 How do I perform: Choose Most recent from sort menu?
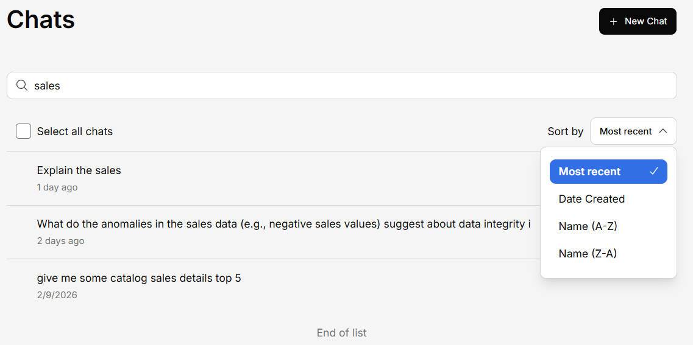pos(589,172)
